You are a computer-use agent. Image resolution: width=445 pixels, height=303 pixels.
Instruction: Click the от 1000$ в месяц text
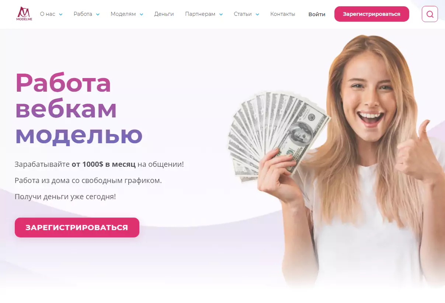pyautogui.click(x=104, y=164)
